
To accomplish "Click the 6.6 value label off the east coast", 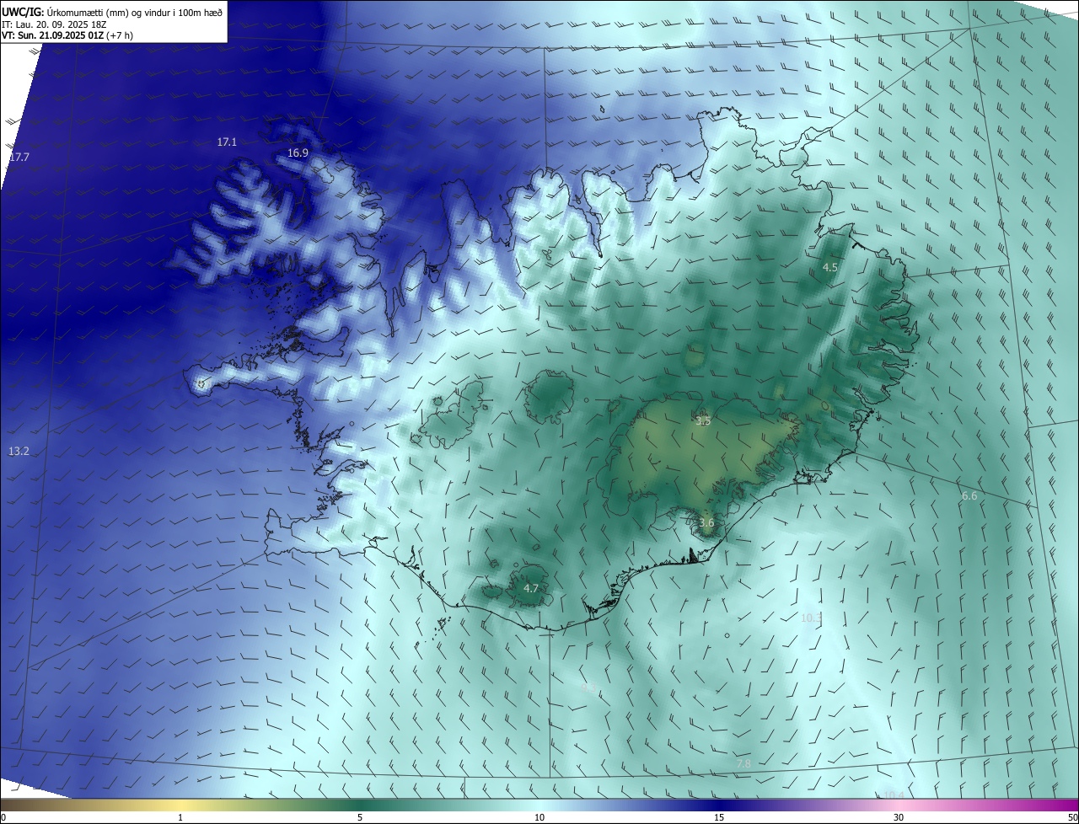I will pyautogui.click(x=969, y=496).
